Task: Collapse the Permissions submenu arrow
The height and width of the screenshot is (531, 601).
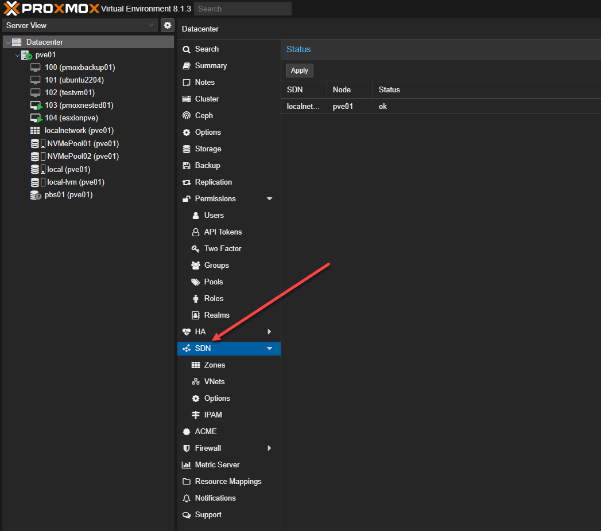Action: click(x=270, y=199)
